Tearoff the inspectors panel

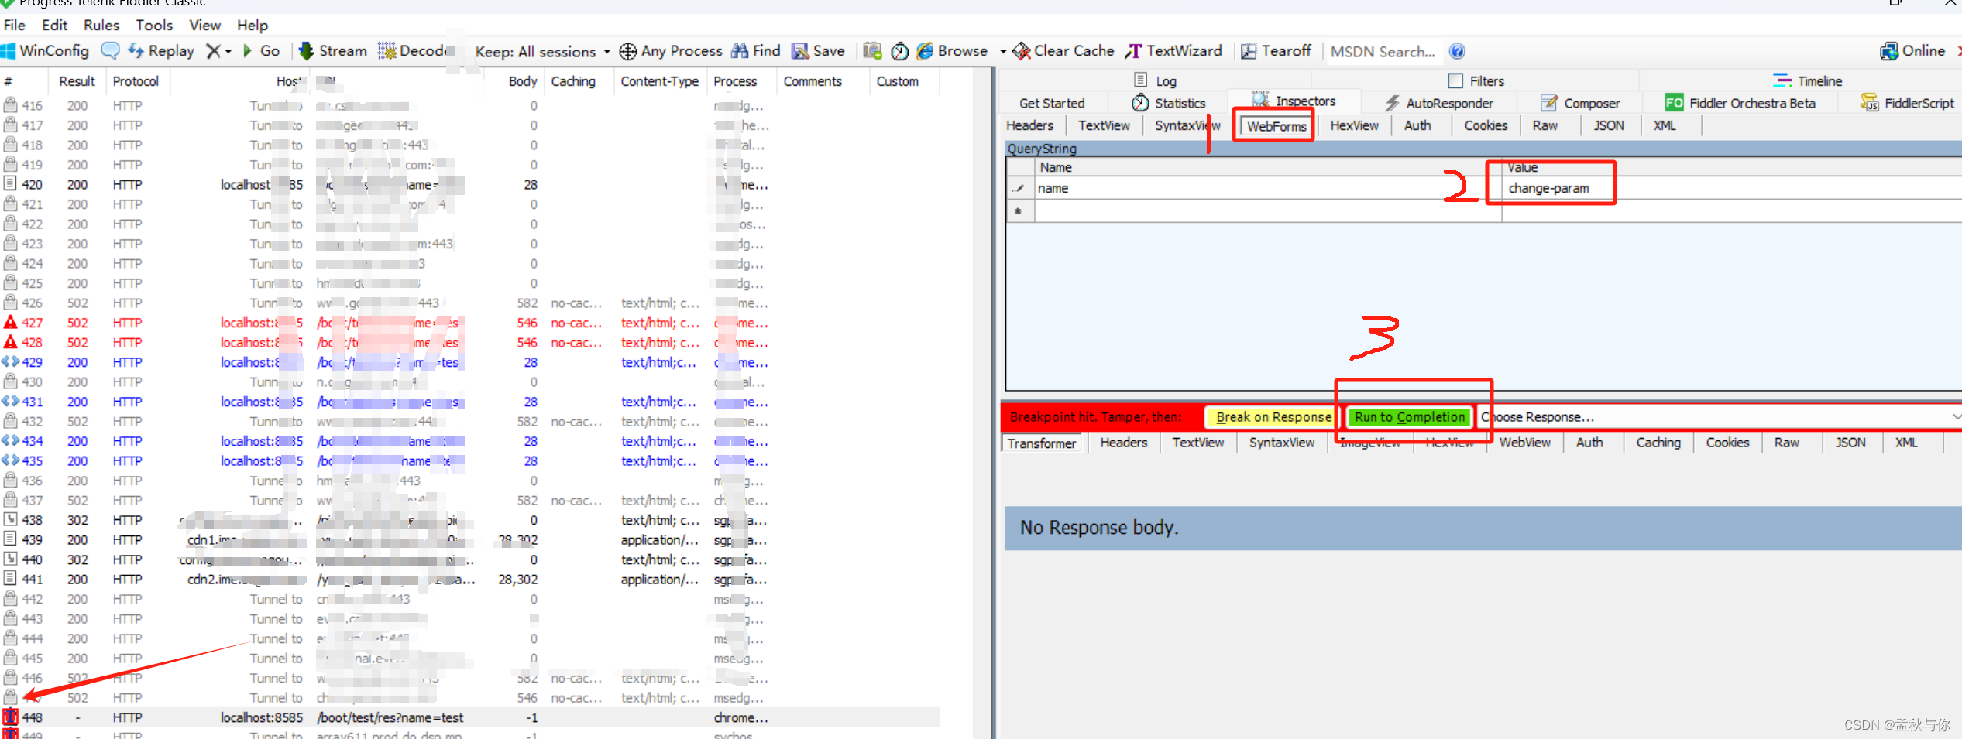click(1276, 51)
